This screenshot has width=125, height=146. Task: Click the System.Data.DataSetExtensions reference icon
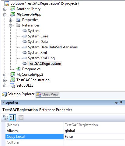coord(24,47)
